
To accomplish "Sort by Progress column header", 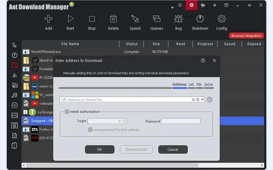I will (x=205, y=44).
